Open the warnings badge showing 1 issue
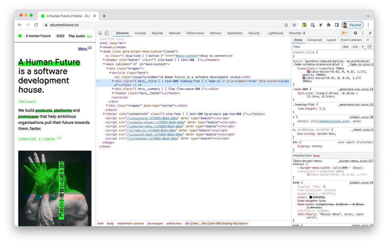The height and width of the screenshot is (245, 388). tap(345, 33)
